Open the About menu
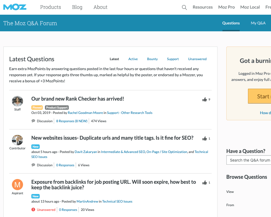271x217 pixels. [100, 7]
